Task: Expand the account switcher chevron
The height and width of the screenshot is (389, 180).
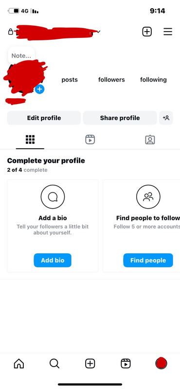Action: [x=99, y=32]
